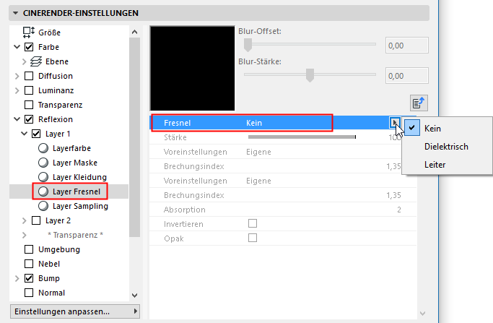Image resolution: width=493 pixels, height=323 pixels.
Task: Click the Ebene layers stack icon
Action: click(x=36, y=61)
